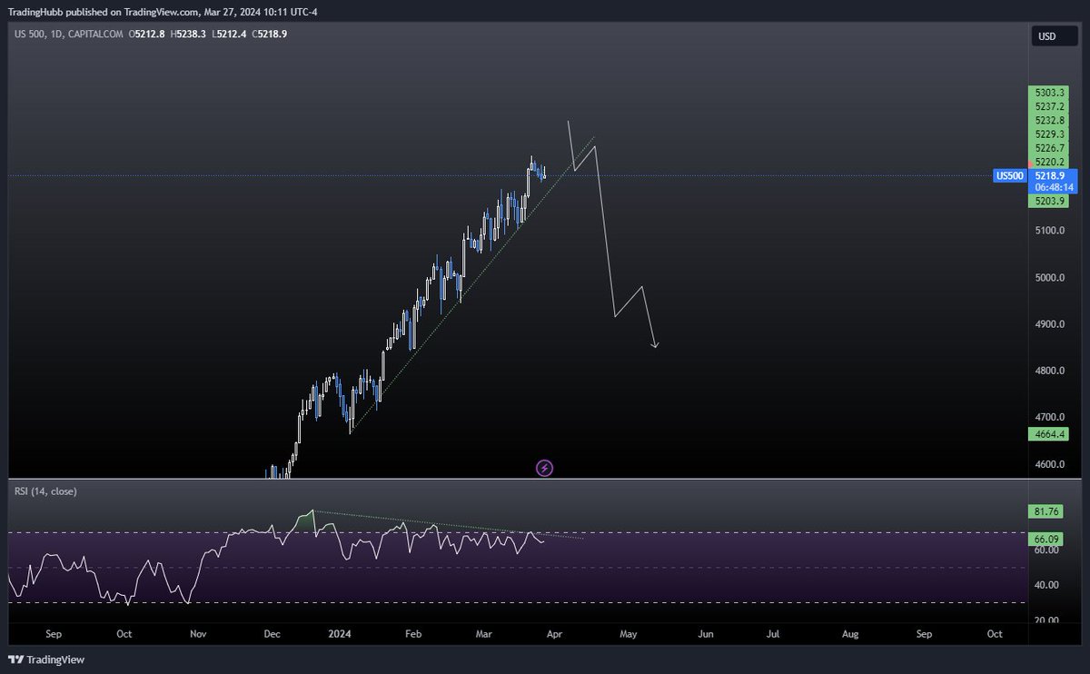The width and height of the screenshot is (1090, 674).
Task: Click the May label on the time axis
Action: (x=630, y=634)
